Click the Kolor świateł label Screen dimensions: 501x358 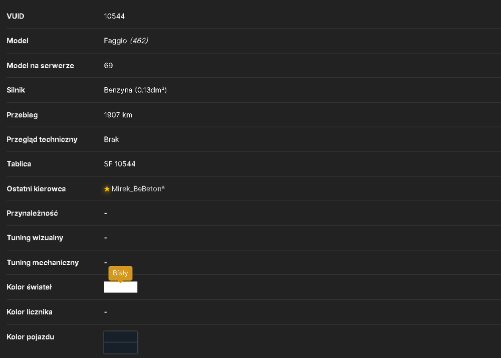[29, 287]
